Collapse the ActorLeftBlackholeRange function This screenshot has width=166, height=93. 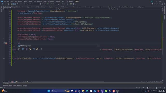[13, 58]
